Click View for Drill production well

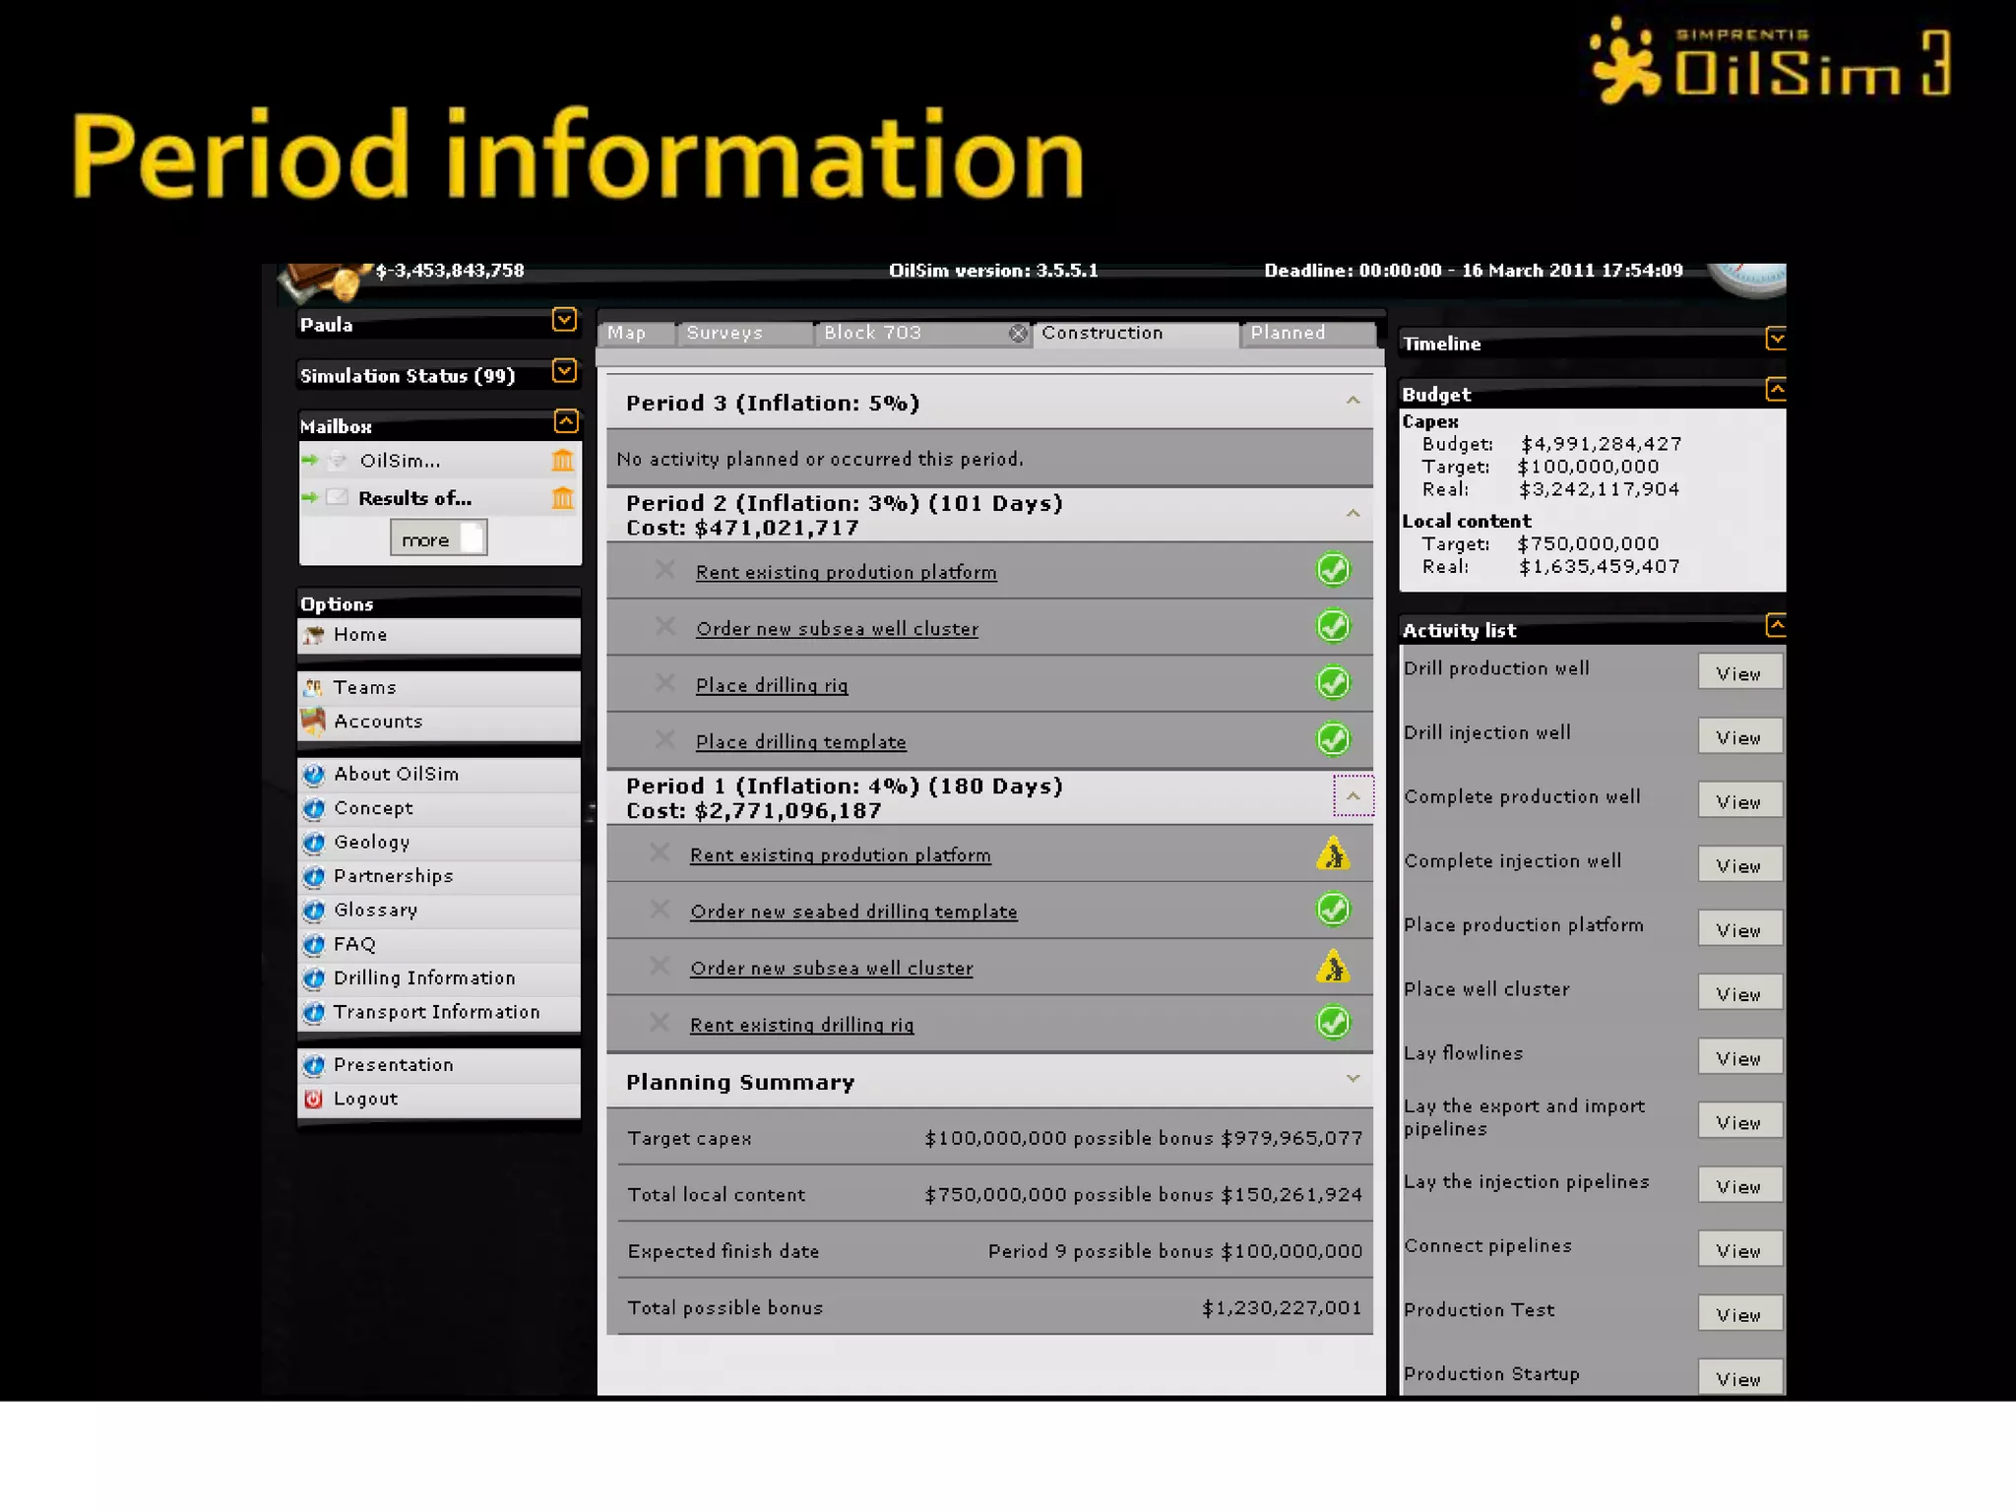click(x=1737, y=673)
